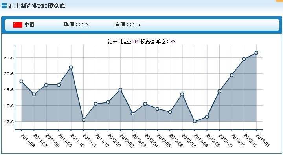This screenshot has height=155, width=283.
Task: Select the 2012-11 data point
Action: tap(232, 75)
